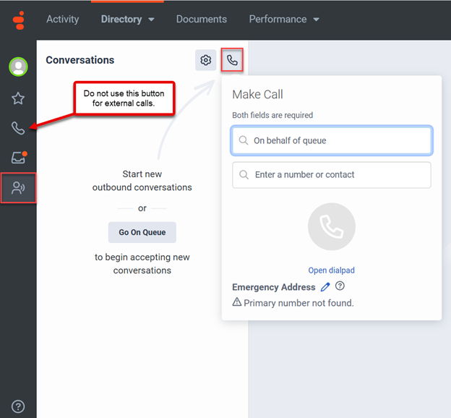Viewport: 451px width, 418px height.
Task: Open the Help question mark icon
Action: pos(18,406)
